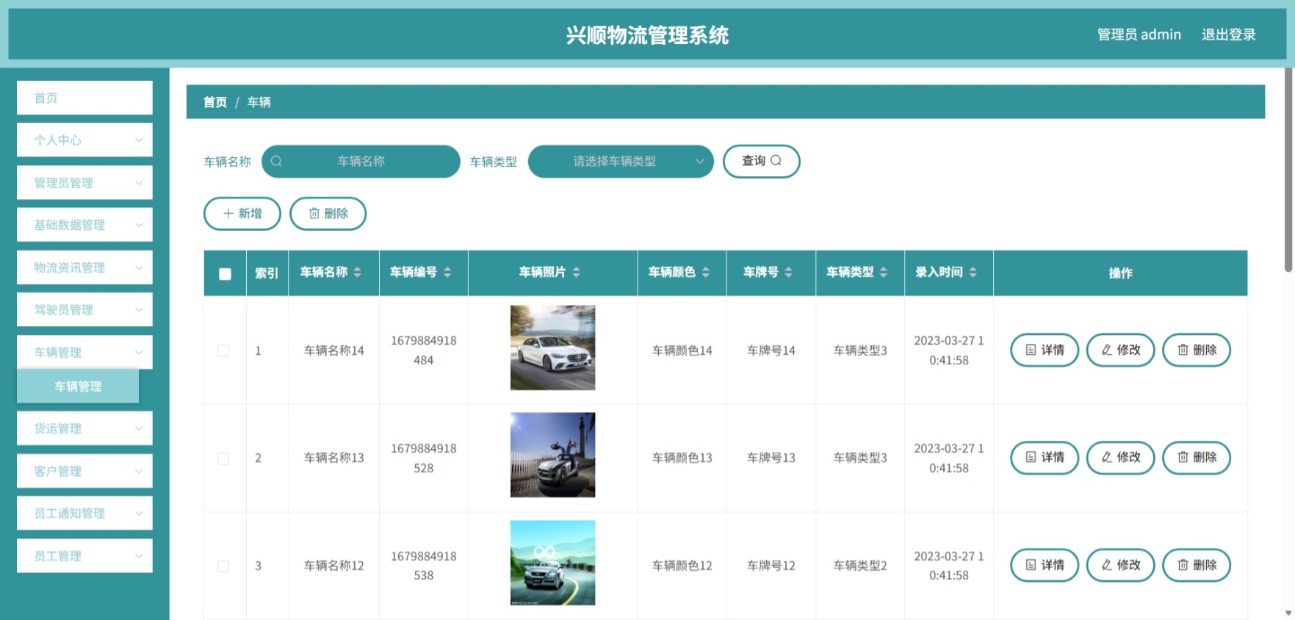Open 详情 for 车辆名称13

point(1045,457)
